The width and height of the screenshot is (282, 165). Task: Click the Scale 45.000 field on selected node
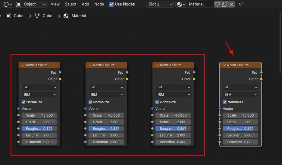coord(240,115)
